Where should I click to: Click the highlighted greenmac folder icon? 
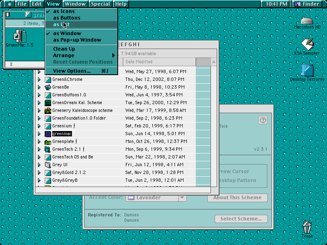[x=48, y=134]
